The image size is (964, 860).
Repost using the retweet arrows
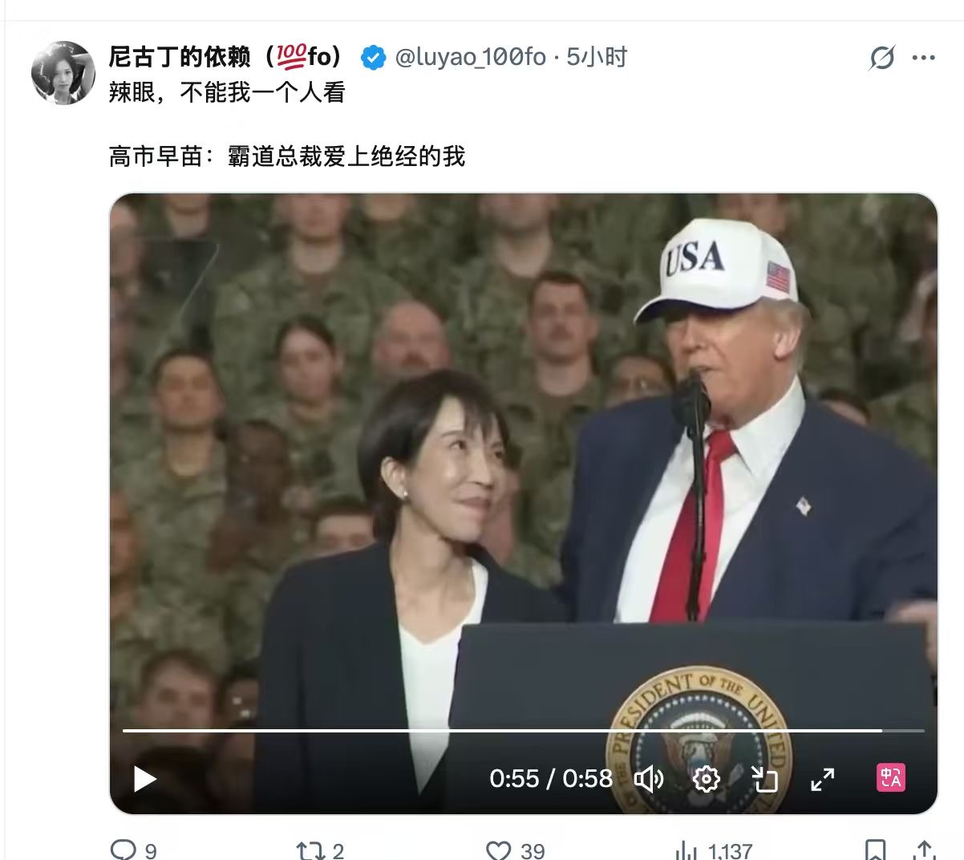(310, 850)
